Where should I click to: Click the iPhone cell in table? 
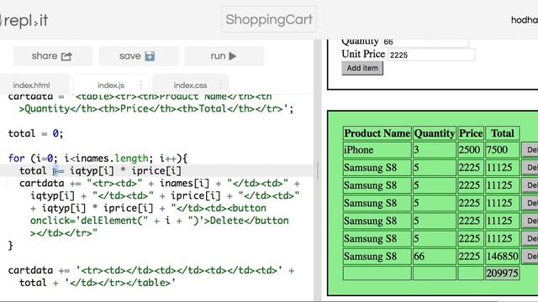point(377,150)
